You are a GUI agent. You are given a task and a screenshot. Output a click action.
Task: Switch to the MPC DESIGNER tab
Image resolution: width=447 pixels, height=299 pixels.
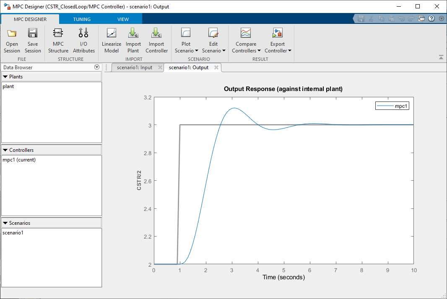tap(30, 19)
